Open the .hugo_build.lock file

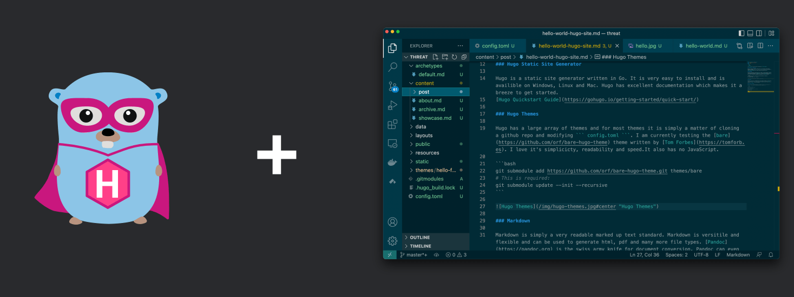[436, 187]
